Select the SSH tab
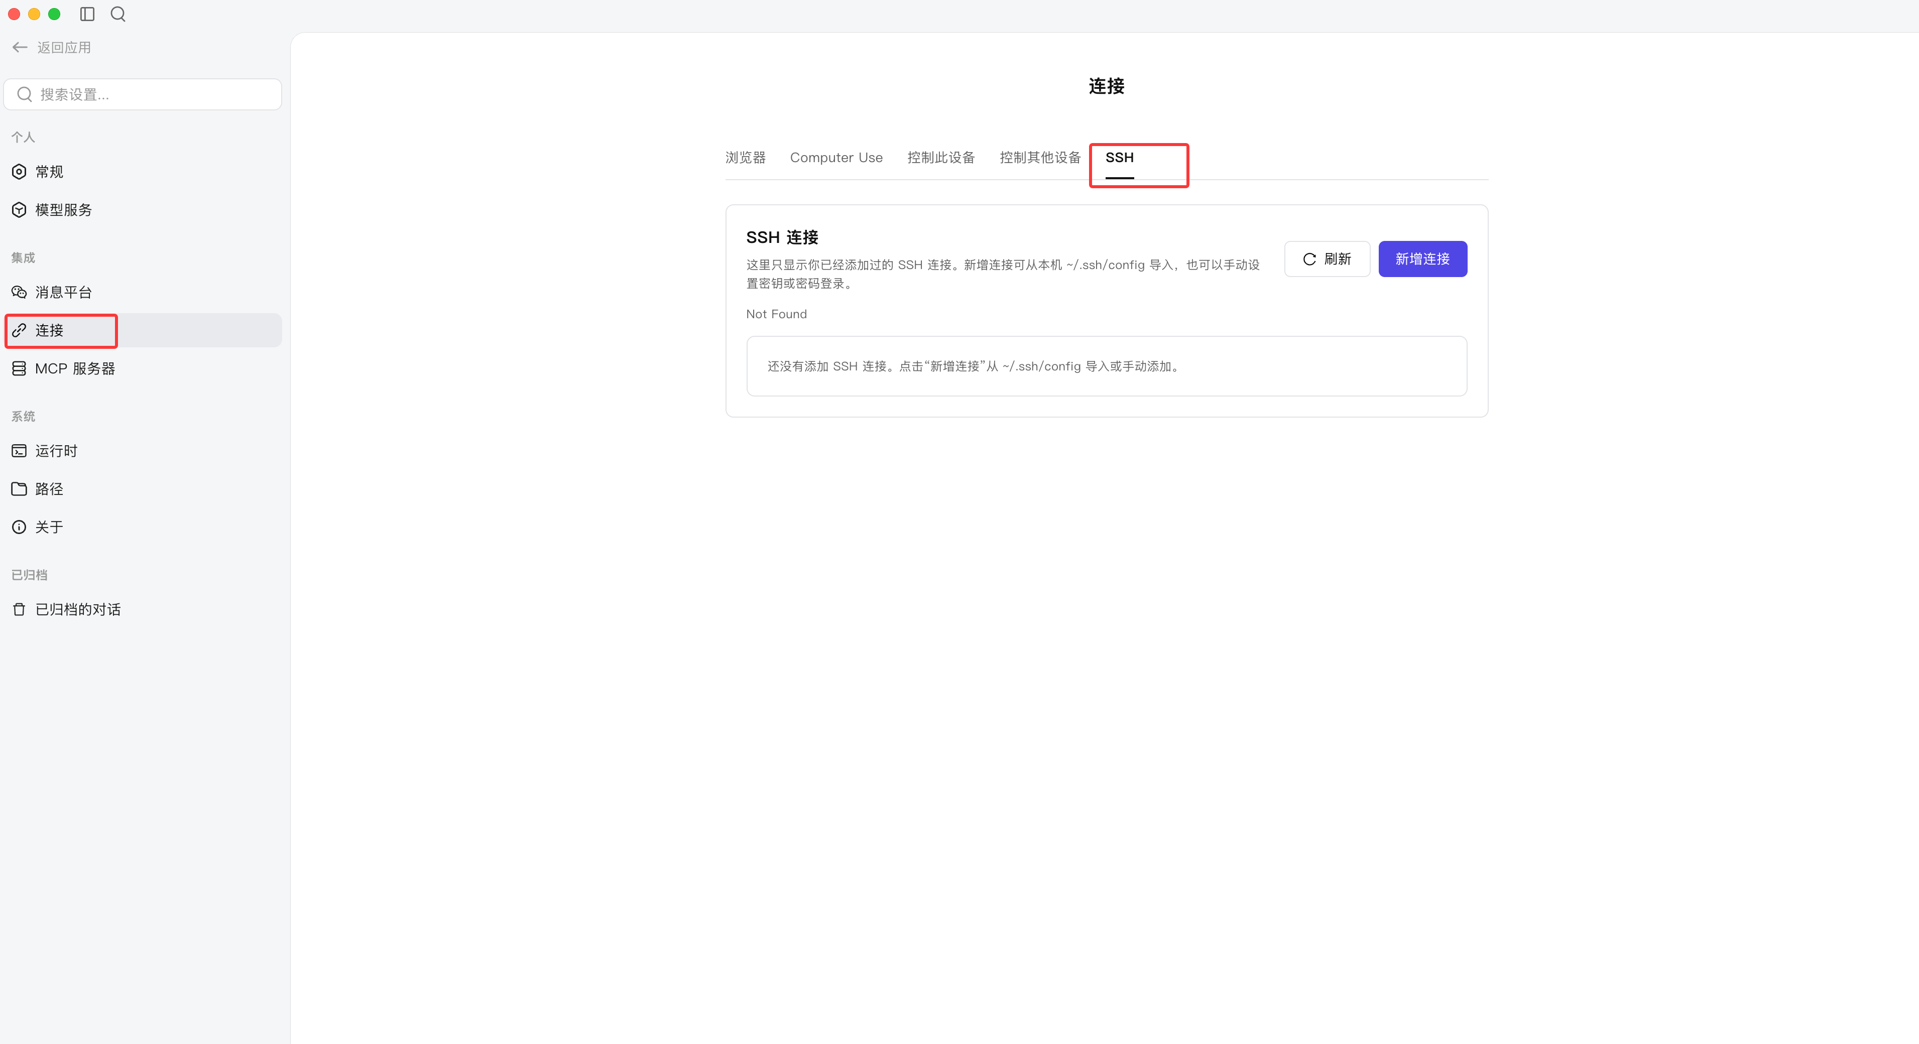 (1119, 157)
